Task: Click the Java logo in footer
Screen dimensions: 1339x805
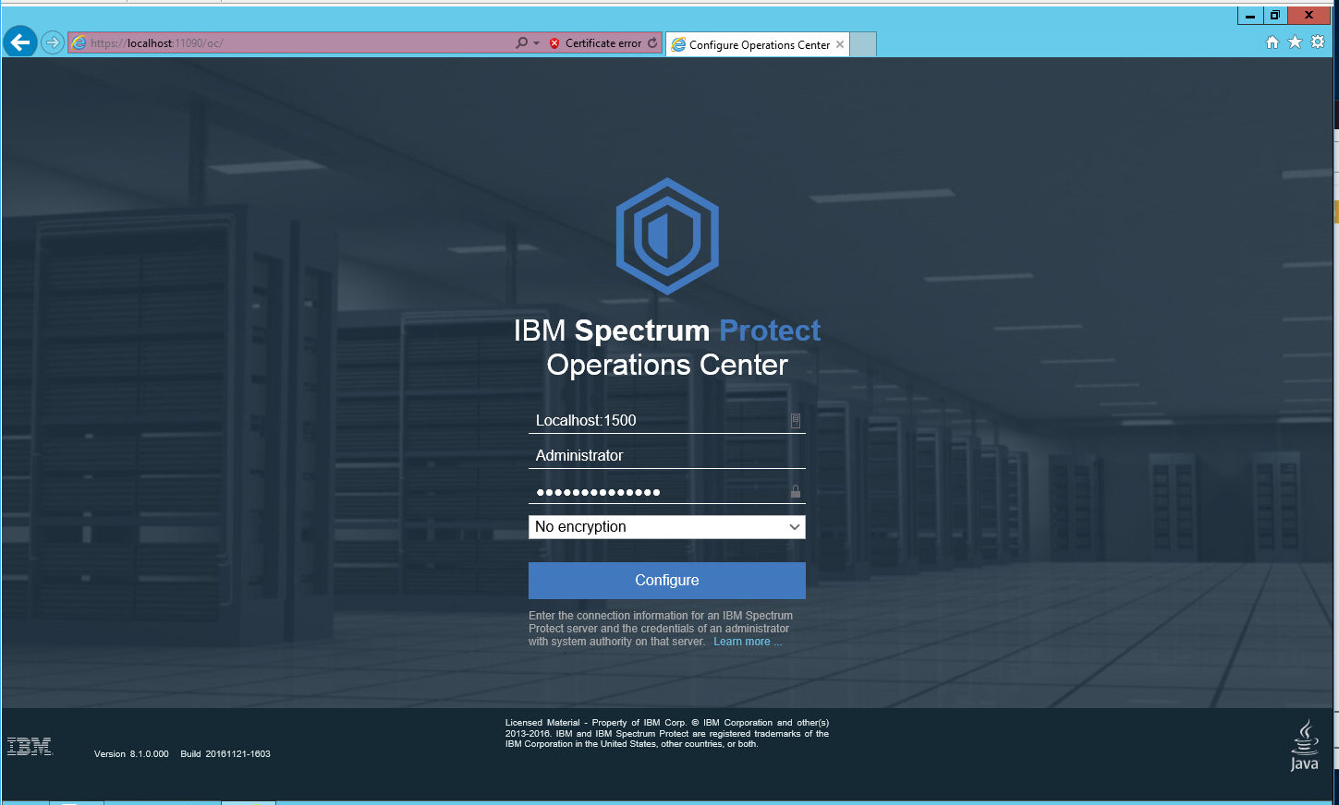Action: pos(1304,746)
